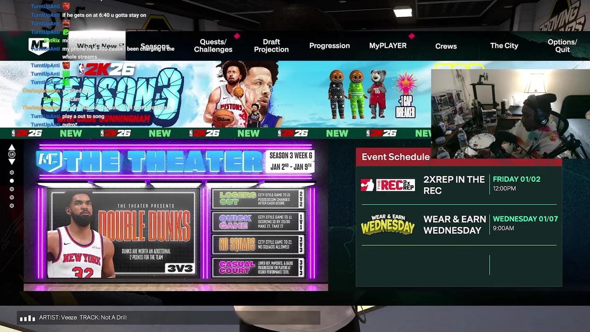This screenshot has width=590, height=332.
Task: Open the Quests/Challenges menu
Action: (x=213, y=46)
